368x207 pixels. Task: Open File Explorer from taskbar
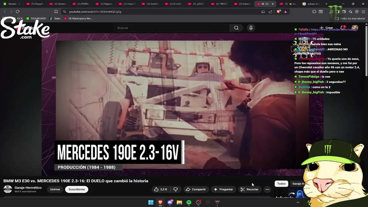point(179,202)
